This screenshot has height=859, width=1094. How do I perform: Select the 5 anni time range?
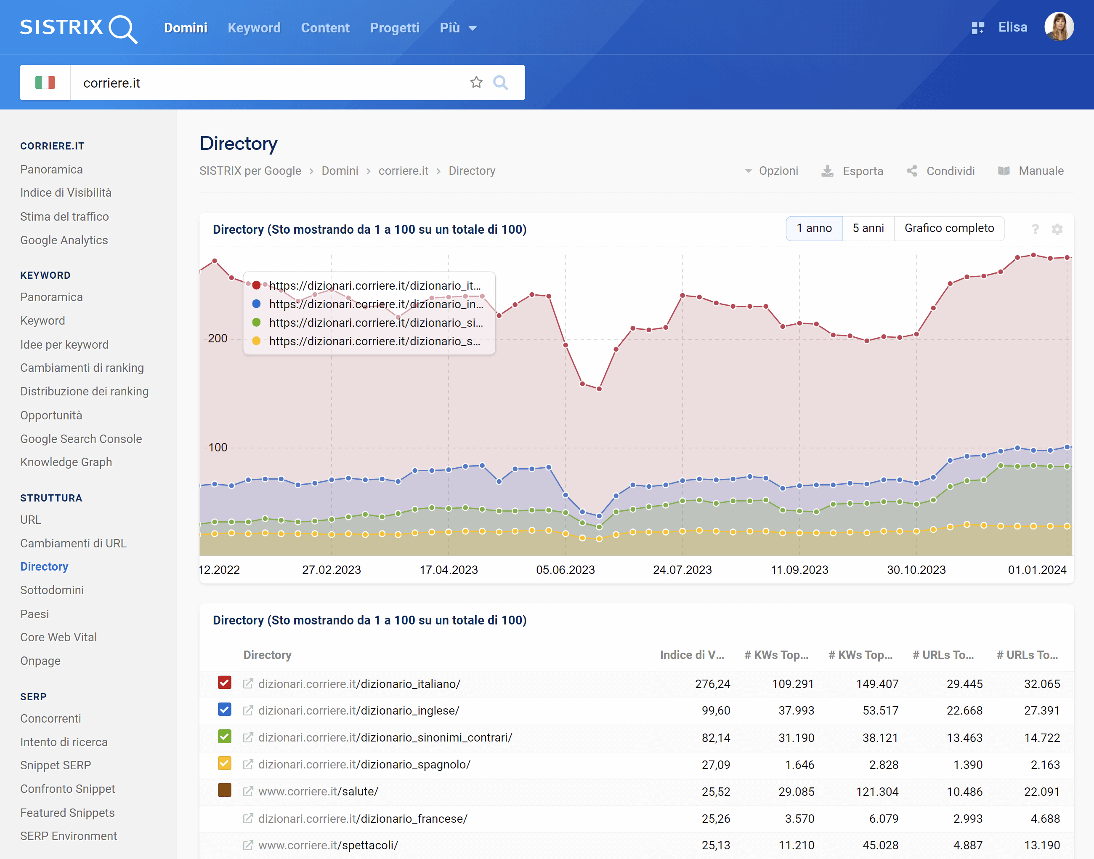pyautogui.click(x=868, y=228)
